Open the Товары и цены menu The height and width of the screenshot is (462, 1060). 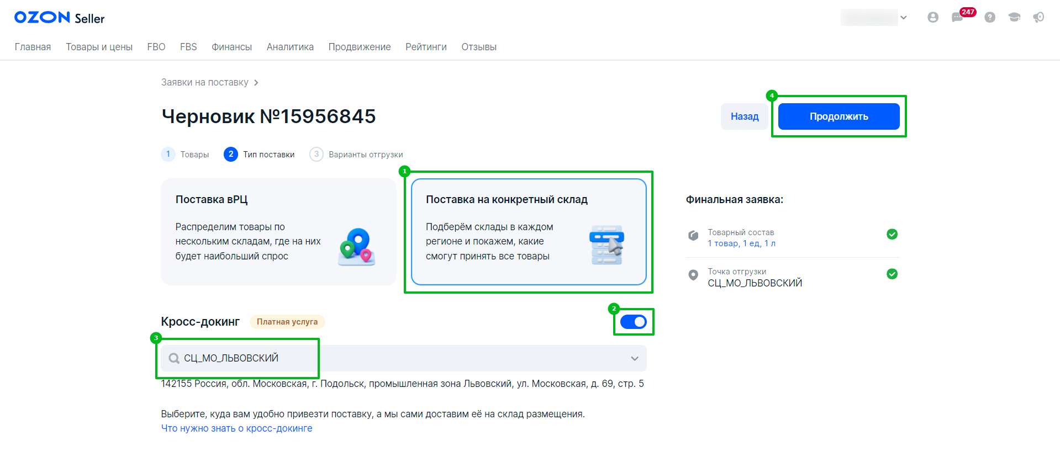click(x=99, y=47)
